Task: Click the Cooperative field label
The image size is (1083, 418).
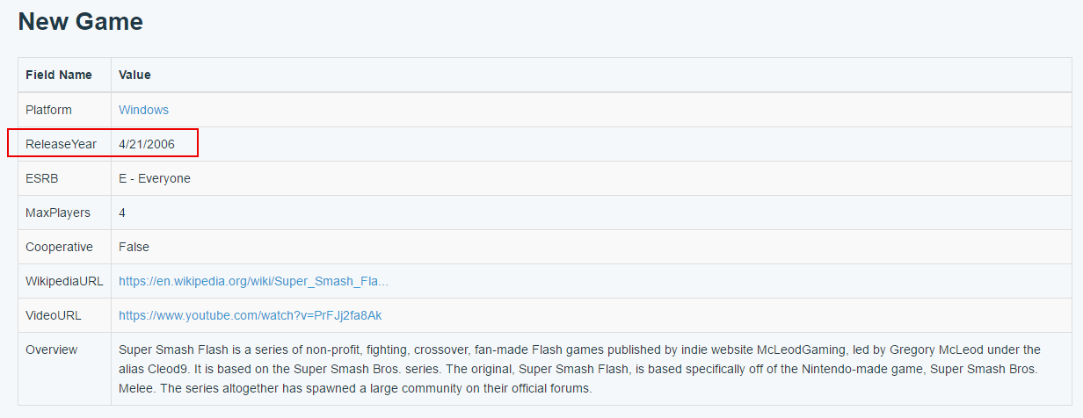Action: 59,247
